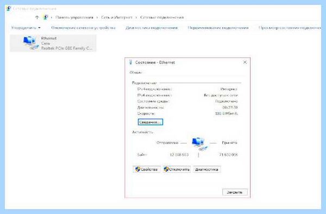326x214 pixels.
Task: Open Сведения details button
Action: click(x=151, y=122)
